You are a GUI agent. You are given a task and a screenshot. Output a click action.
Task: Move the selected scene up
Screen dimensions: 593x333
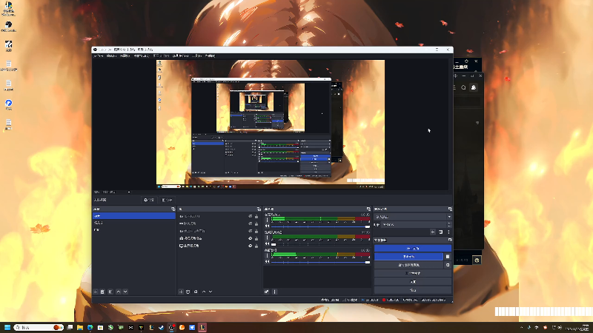119,292
